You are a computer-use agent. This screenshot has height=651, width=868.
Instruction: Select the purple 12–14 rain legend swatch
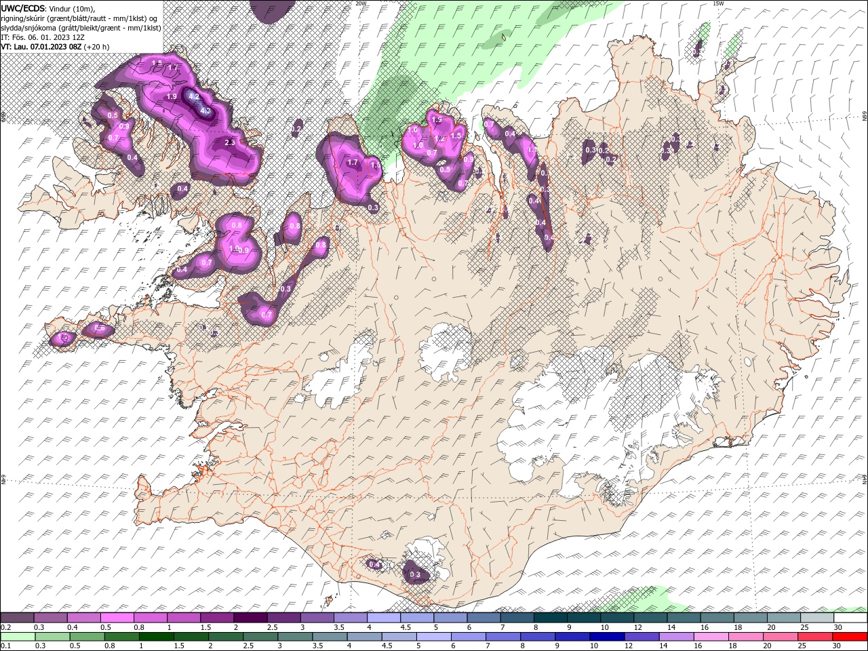pos(642,636)
